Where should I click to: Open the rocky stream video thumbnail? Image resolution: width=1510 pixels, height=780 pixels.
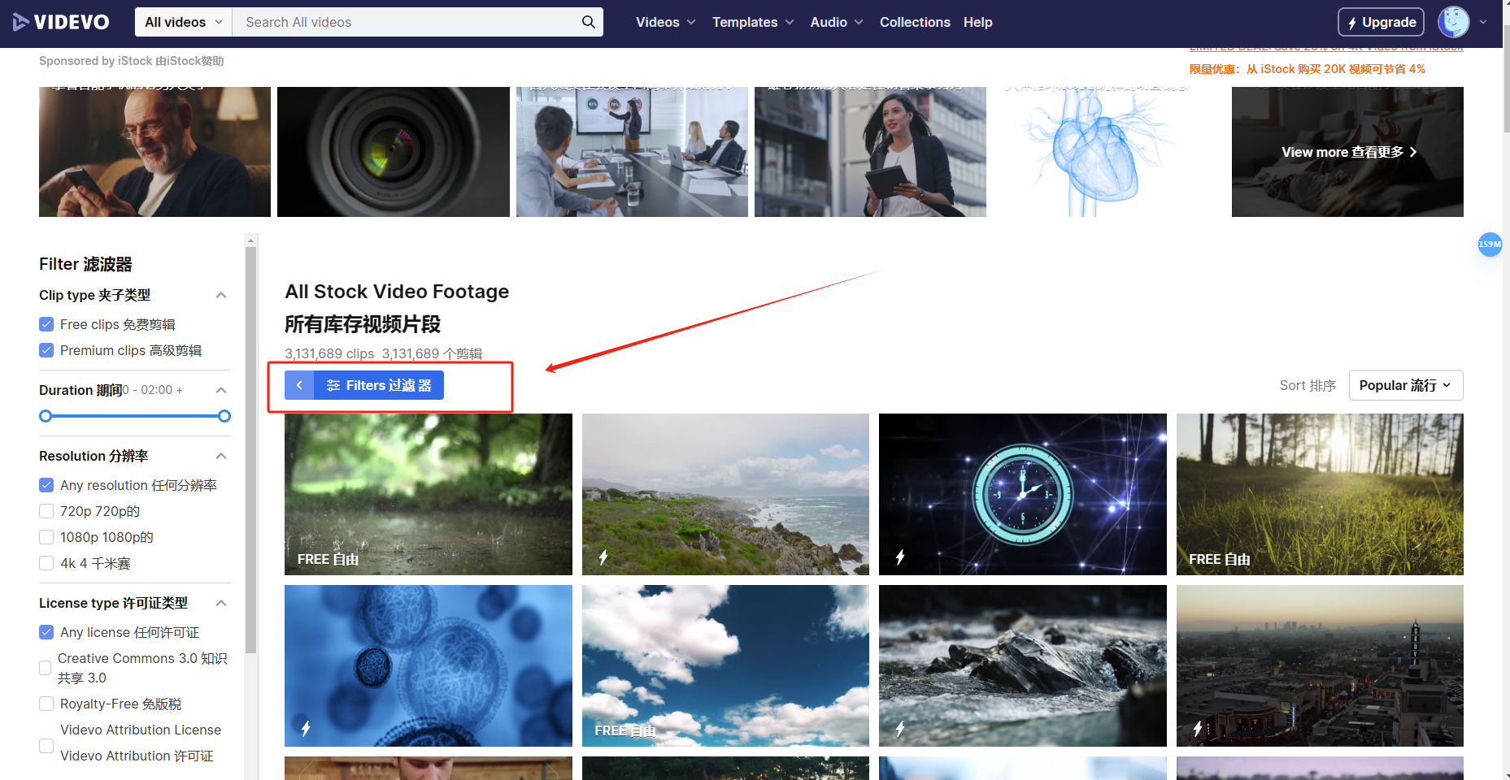pos(1023,665)
